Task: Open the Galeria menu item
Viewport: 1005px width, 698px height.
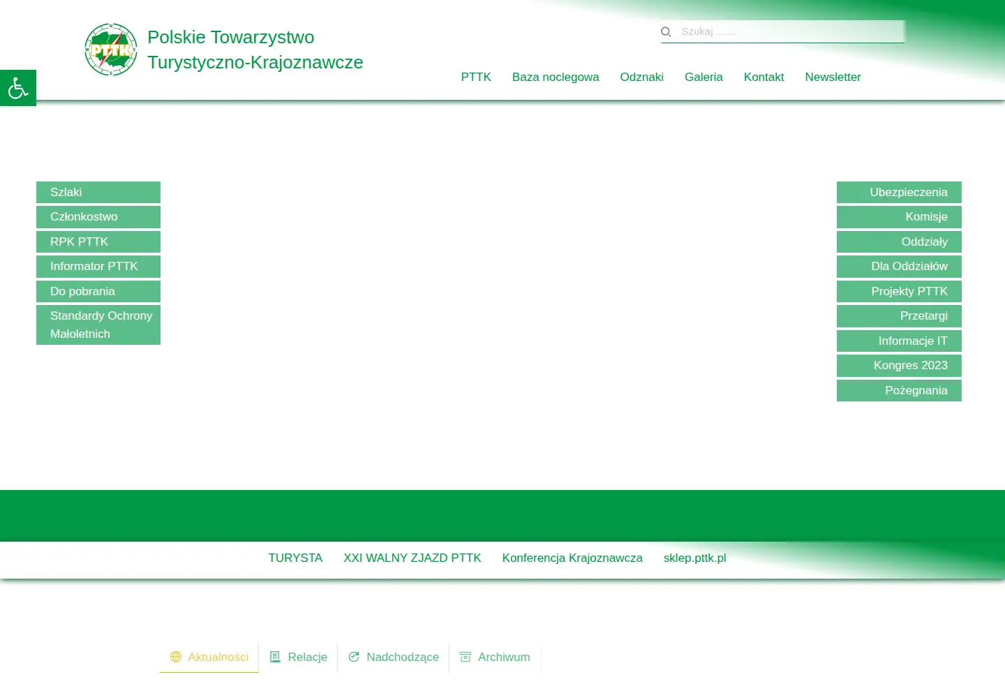Action: click(703, 77)
